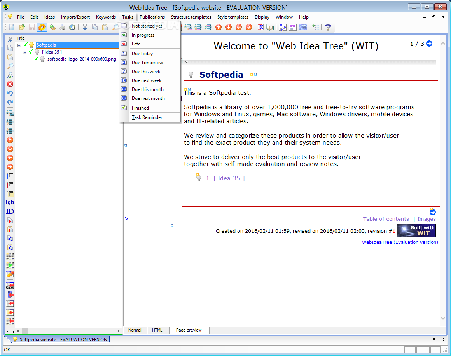Screen dimensions: 451x356
Task: Switch to the HTML tab
Action: coord(157,330)
